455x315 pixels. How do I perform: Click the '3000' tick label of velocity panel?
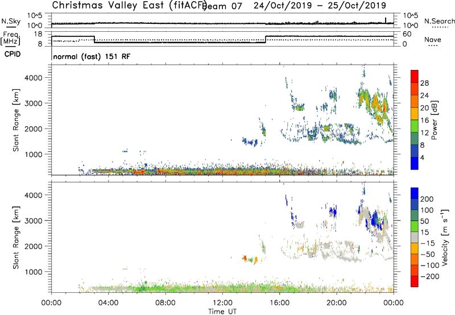[x=33, y=221]
